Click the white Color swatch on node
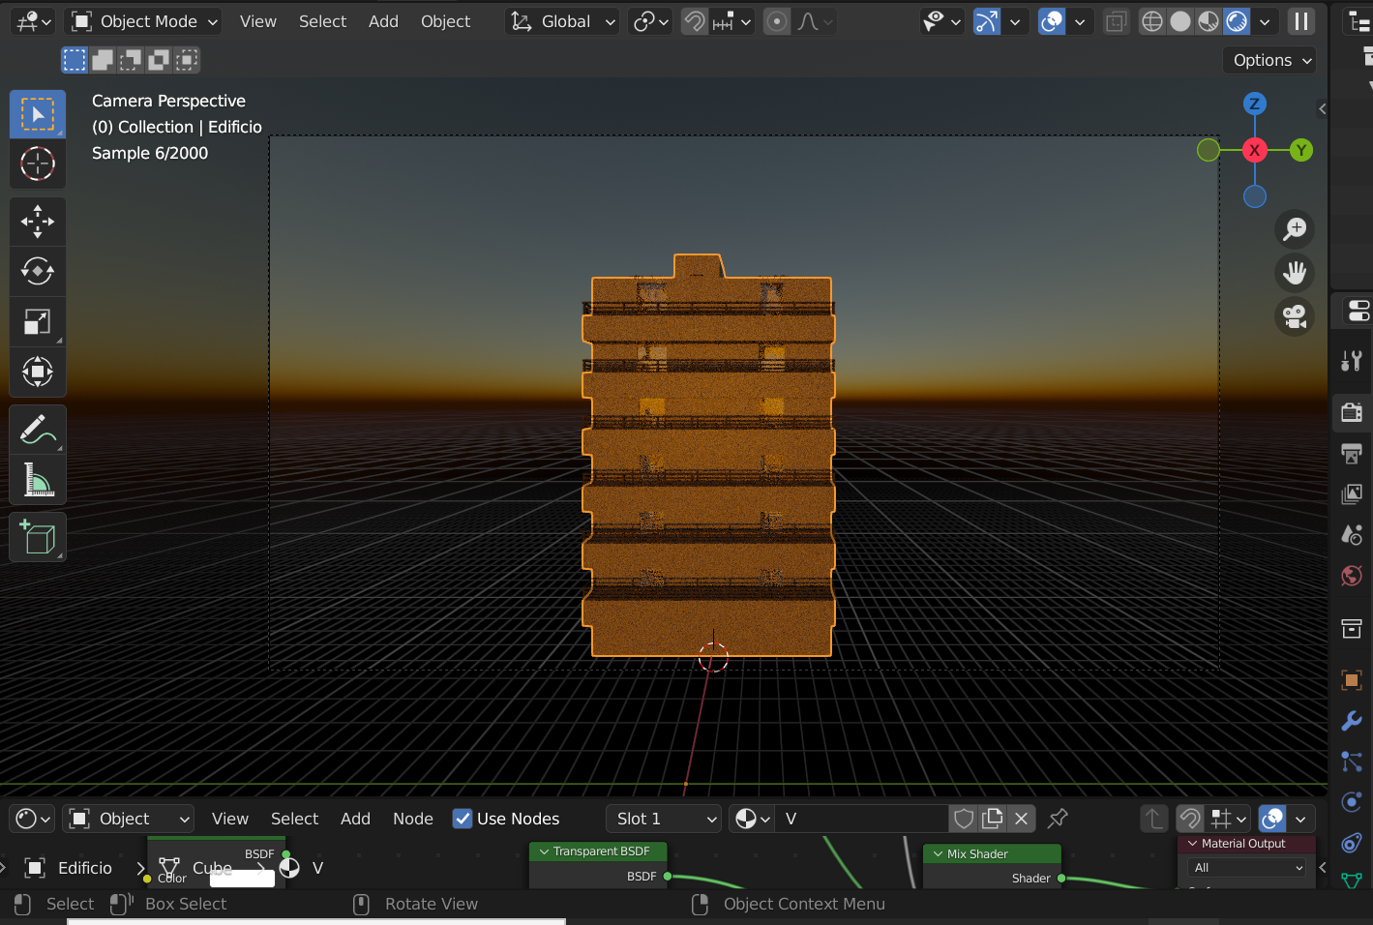 [242, 878]
